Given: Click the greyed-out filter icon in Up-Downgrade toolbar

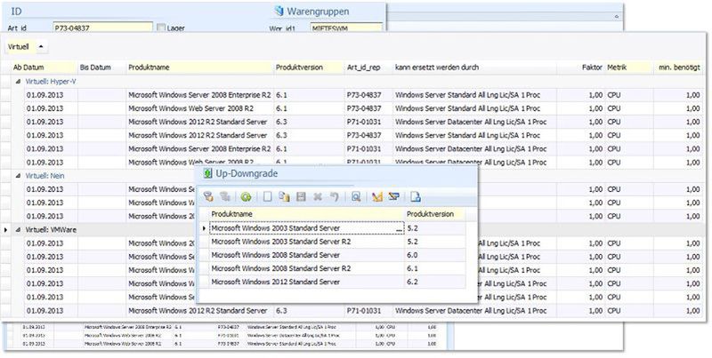Looking at the screenshot, I should pos(225,196).
